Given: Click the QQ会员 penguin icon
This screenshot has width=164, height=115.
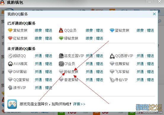Looking at the screenshot, I should tap(61, 30).
